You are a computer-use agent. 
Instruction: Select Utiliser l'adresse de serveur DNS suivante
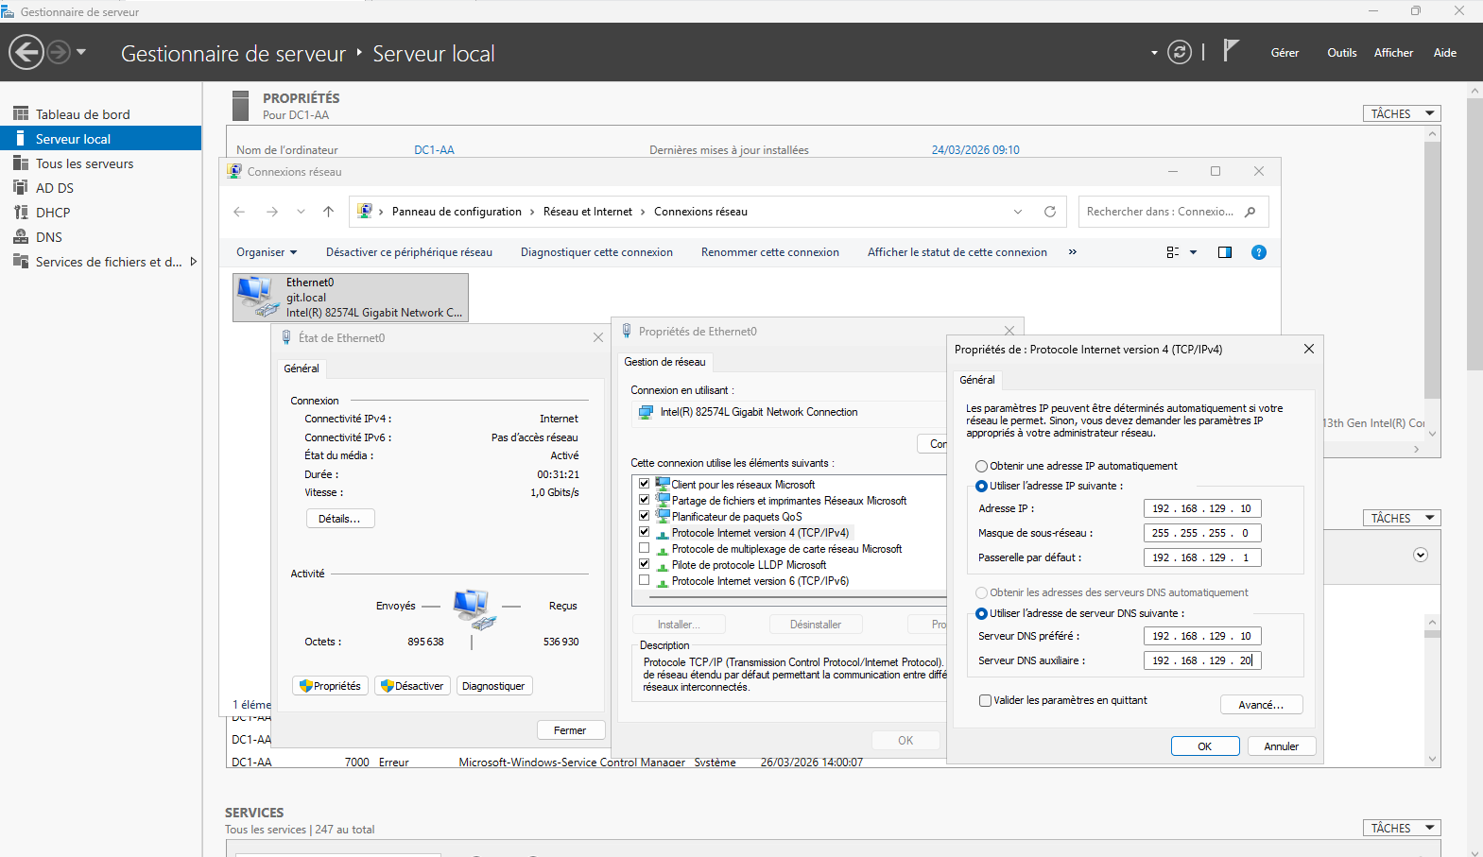[981, 613]
